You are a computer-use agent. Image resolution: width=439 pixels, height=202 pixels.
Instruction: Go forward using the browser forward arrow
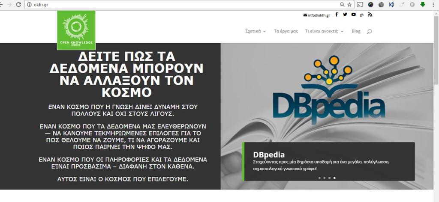tap(9, 4)
